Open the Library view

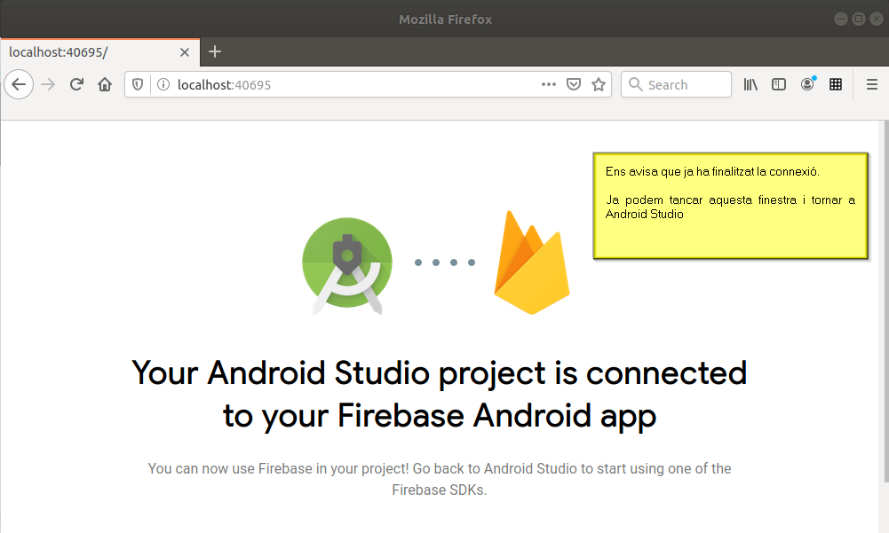click(750, 84)
